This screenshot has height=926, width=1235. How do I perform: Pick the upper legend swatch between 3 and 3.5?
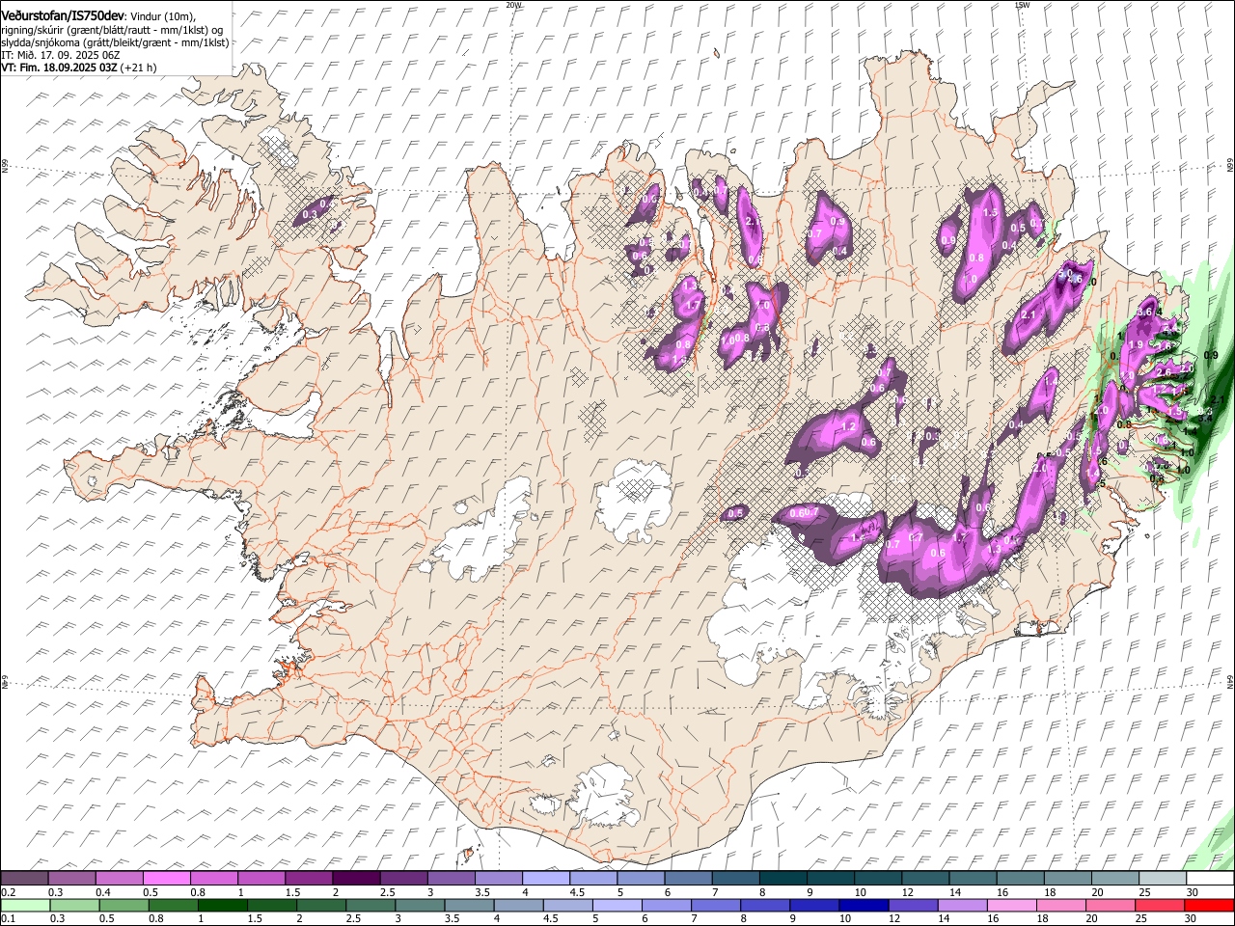click(x=451, y=879)
